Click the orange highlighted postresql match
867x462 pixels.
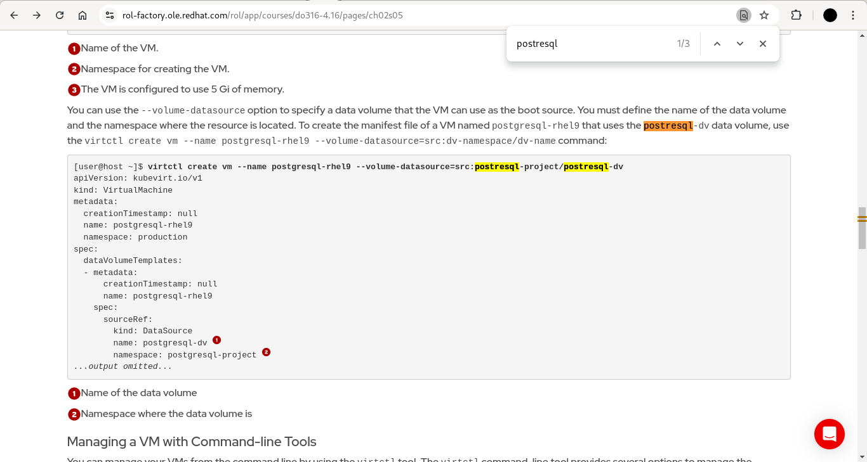[668, 125]
